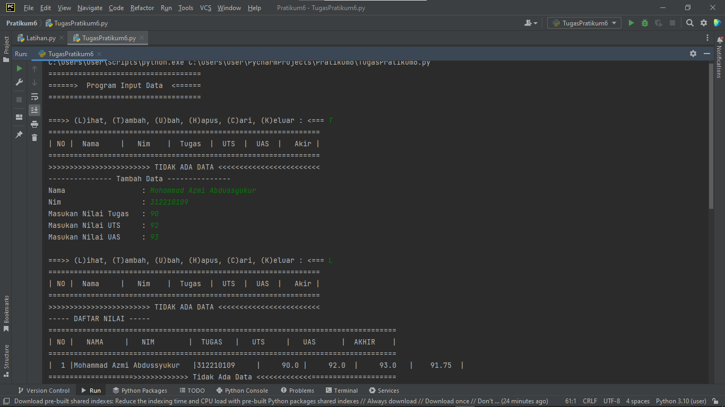The height and width of the screenshot is (407, 725).
Task: Click the multicolor JetBrains icon at top right
Action: tap(718, 23)
